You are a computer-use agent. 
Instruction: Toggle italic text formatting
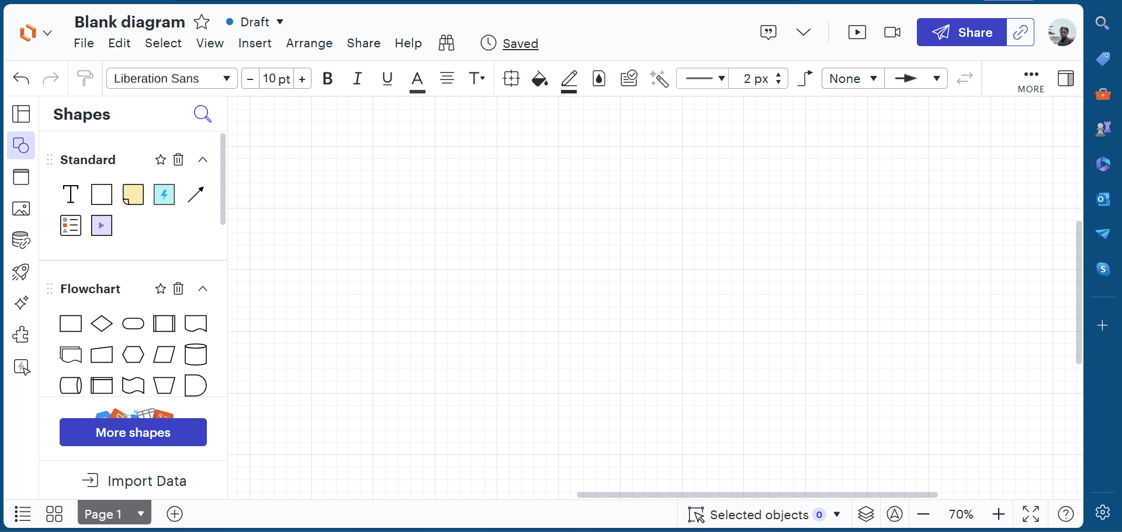(358, 78)
